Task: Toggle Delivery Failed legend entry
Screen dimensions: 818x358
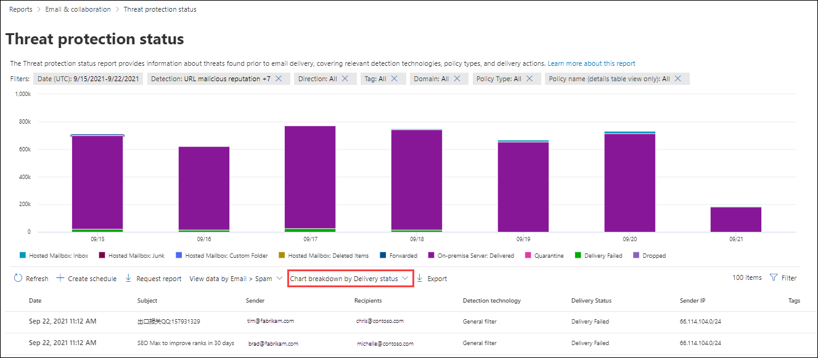Action: [599, 255]
